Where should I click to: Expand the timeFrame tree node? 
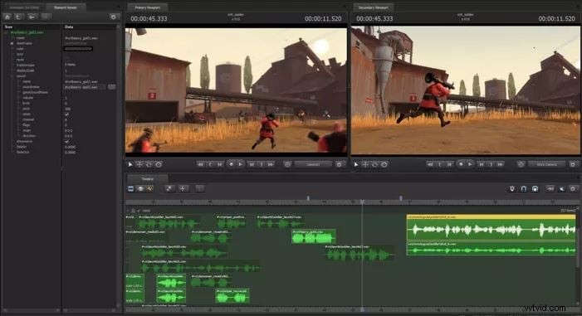(12, 43)
